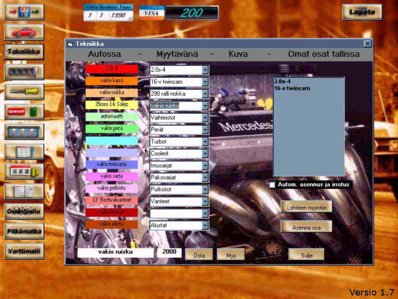Click the pink vakio putkisto bar
This screenshot has width=398, height=299.
pyautogui.click(x=111, y=188)
